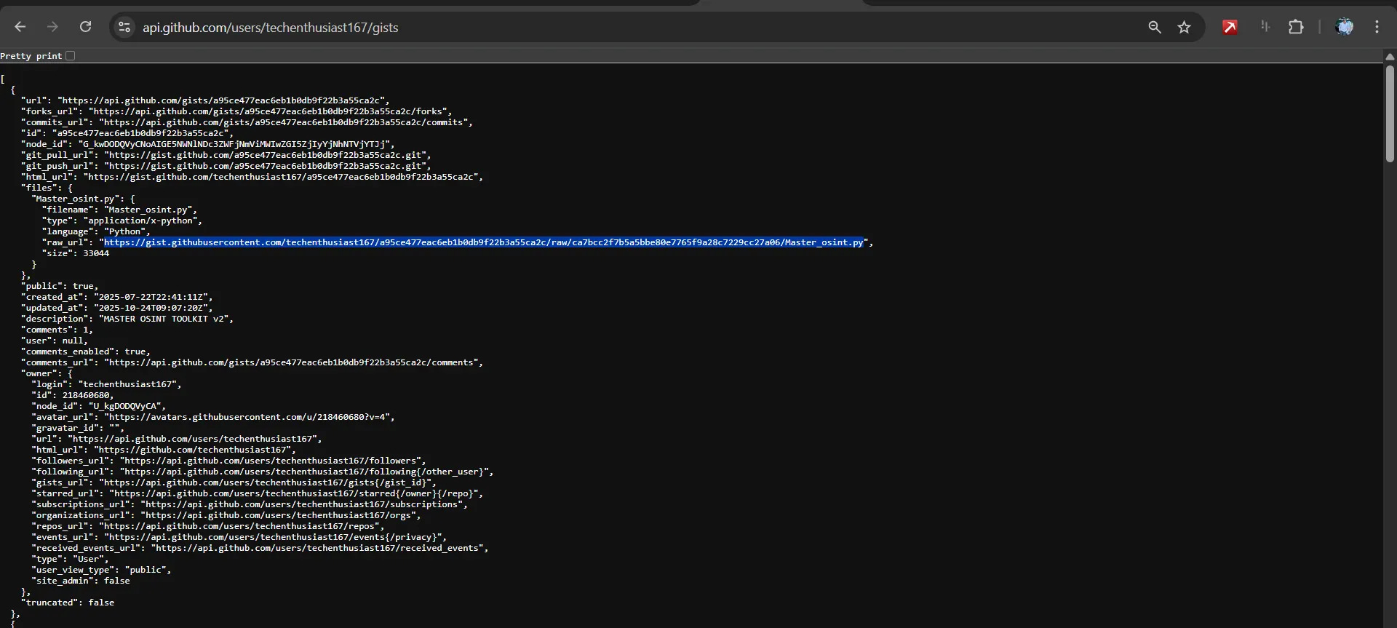Click the "git_pull_url" line

coord(226,155)
